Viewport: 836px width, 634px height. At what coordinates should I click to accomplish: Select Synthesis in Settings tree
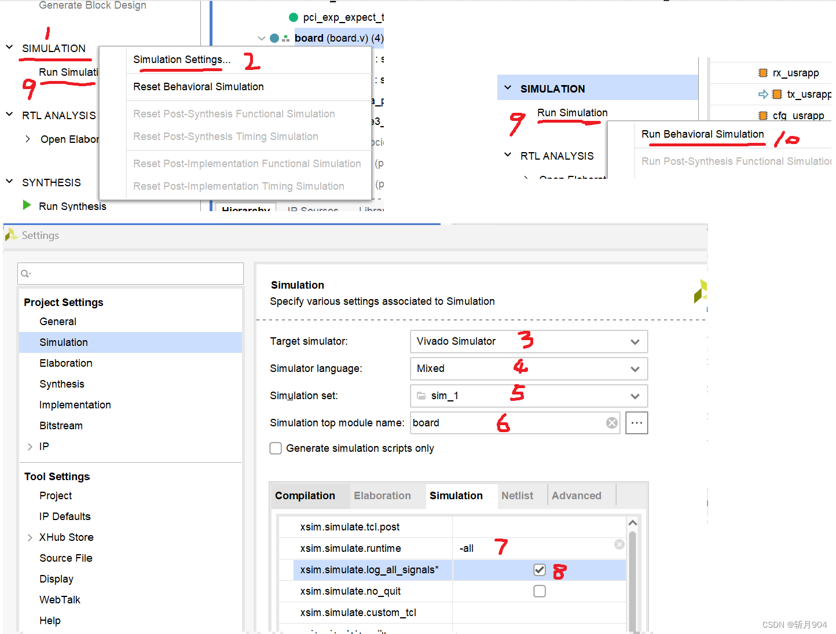pyautogui.click(x=62, y=384)
